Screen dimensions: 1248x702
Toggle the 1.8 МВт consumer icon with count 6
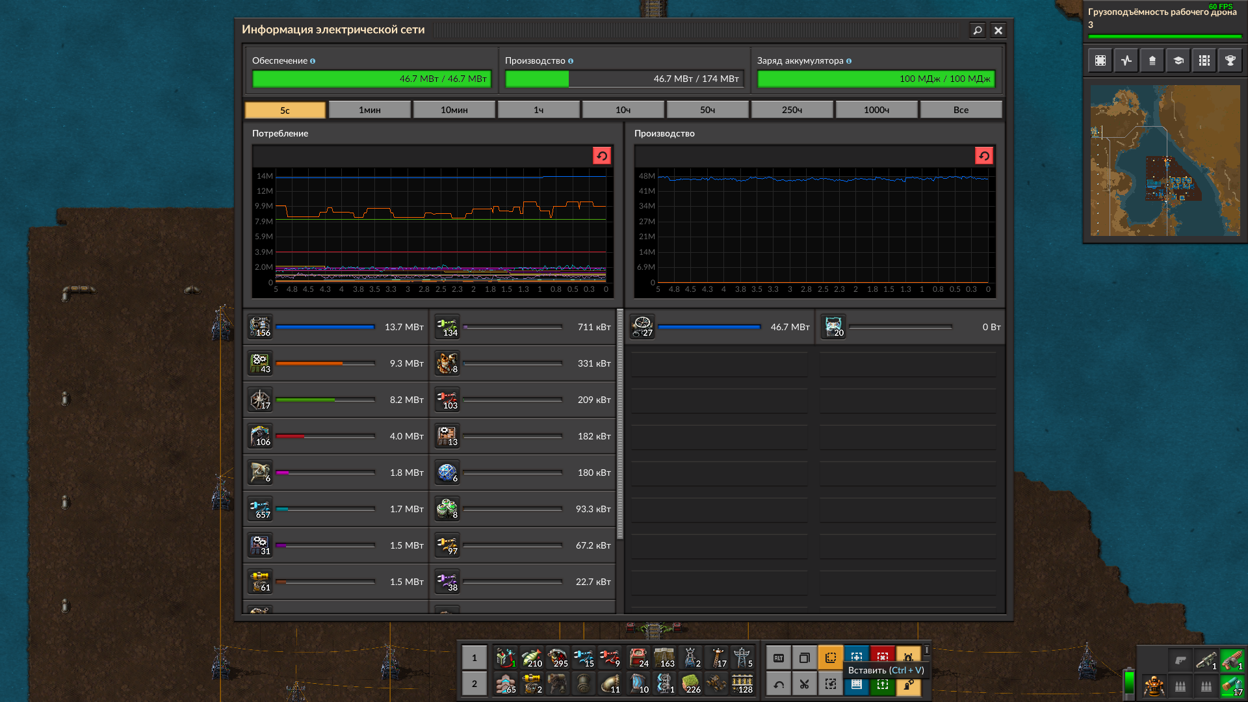pos(260,473)
